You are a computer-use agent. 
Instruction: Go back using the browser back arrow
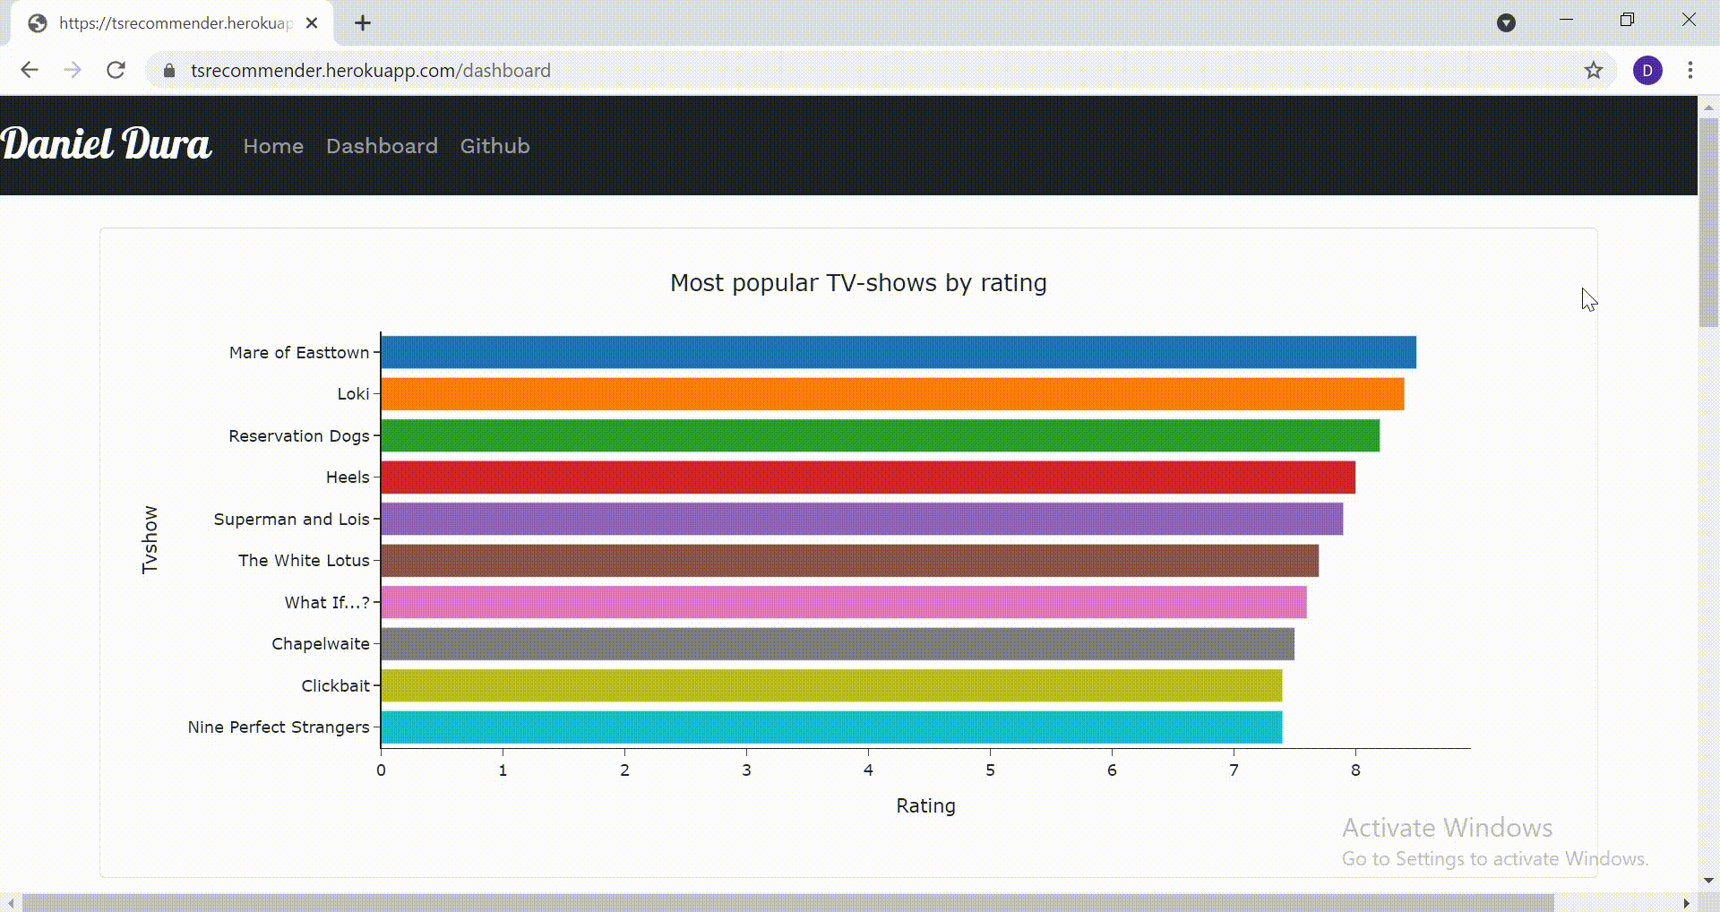click(x=30, y=70)
